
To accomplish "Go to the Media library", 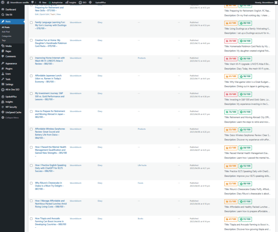I will pyautogui.click(x=8, y=46).
